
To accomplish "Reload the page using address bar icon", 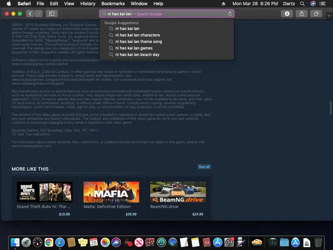I will coord(230,14).
